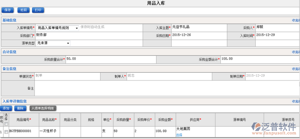300x139 pixels.
Task: Collapse the 基础信息 section via 收起
Action: pos(296,20)
